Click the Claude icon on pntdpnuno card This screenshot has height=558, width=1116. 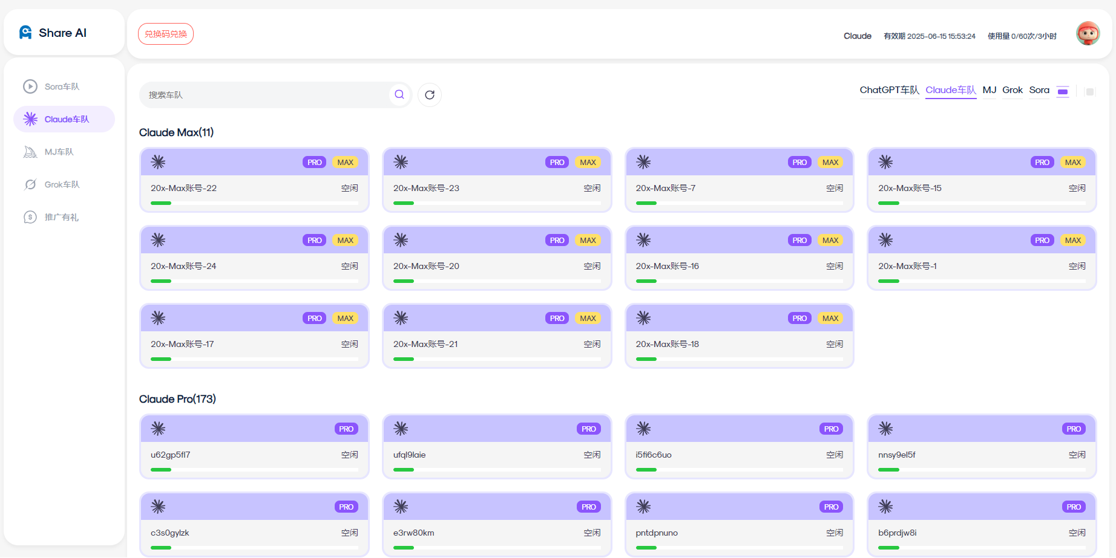tap(643, 507)
